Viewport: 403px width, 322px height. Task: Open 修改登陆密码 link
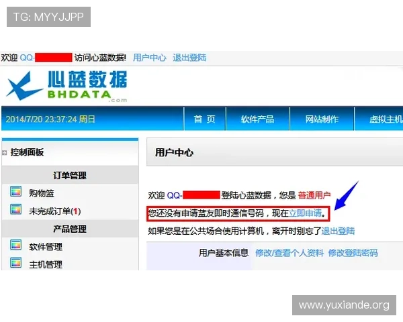coord(353,253)
